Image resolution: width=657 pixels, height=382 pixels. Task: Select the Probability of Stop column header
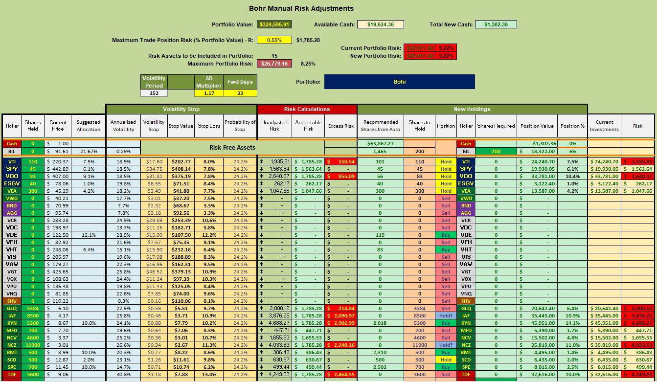coord(240,126)
